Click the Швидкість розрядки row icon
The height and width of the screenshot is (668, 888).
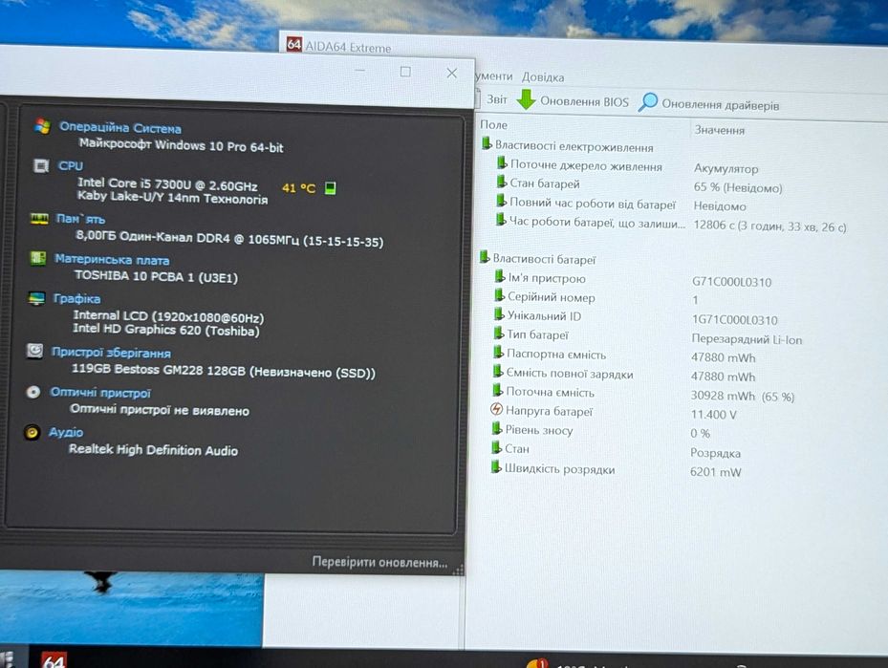point(496,467)
